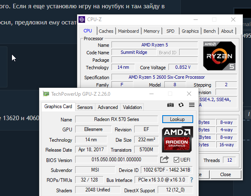Screen dimensions: 251x196
Task: Click the ROPs/TMUs 32 / 128 value
Action: 89,180
